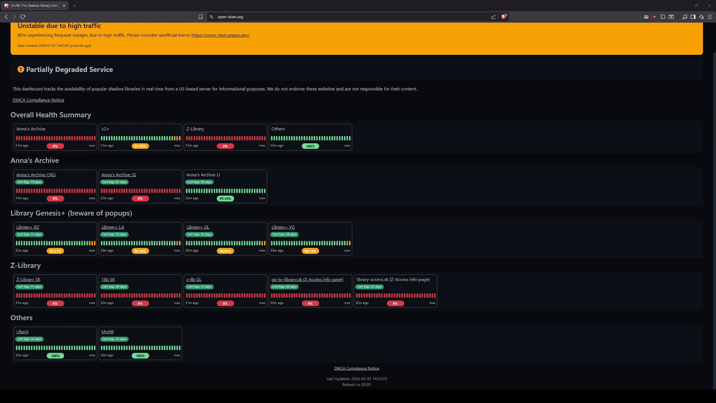
Task: Click the Refresh in countdown text
Action: click(x=356, y=385)
